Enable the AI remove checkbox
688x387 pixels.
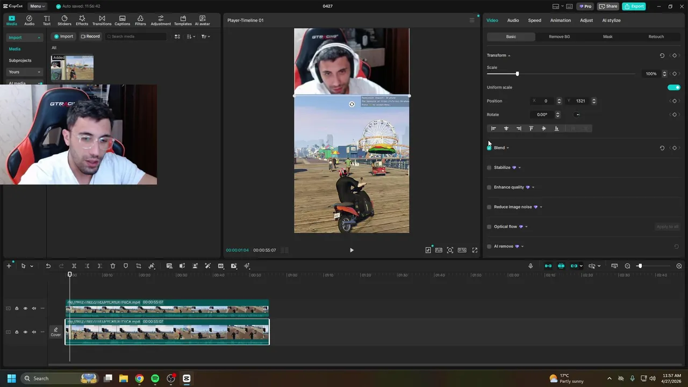point(489,247)
